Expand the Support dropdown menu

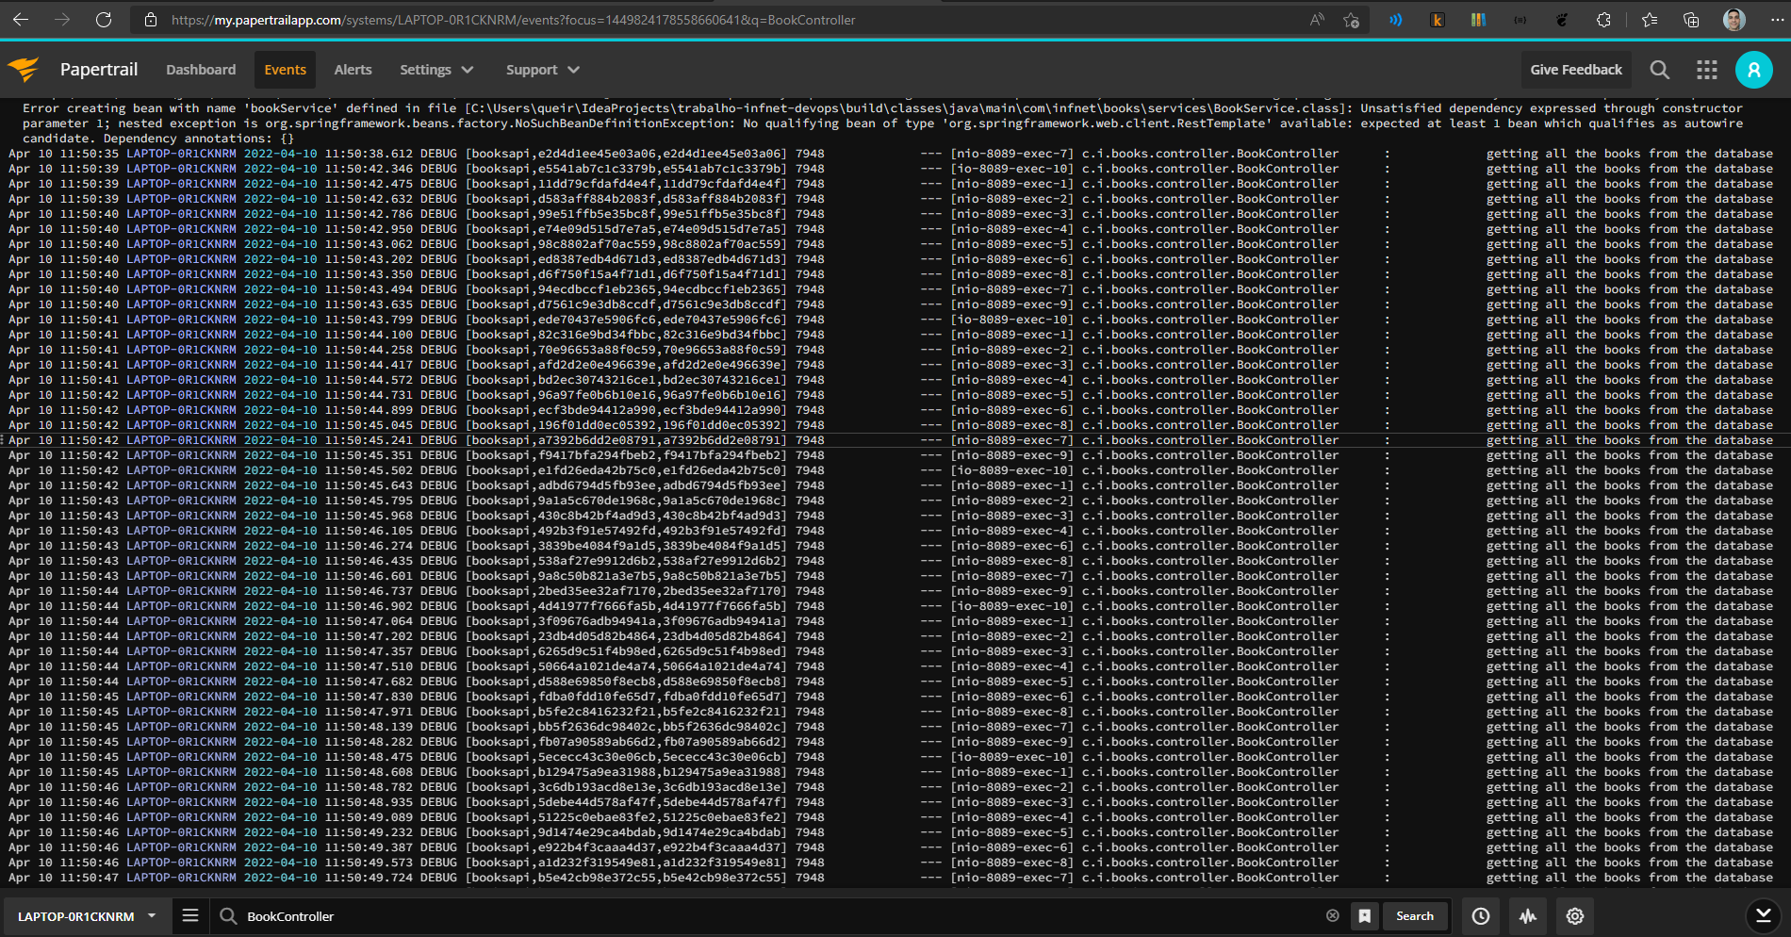(x=542, y=70)
